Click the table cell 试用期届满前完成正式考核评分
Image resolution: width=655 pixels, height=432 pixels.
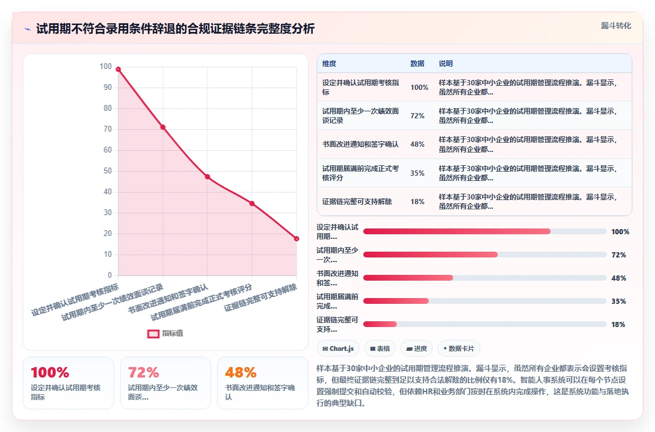[360, 173]
